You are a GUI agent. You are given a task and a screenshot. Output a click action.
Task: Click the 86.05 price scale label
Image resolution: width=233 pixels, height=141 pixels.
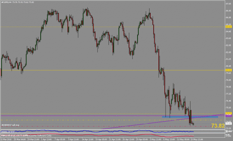(x=229, y=17)
